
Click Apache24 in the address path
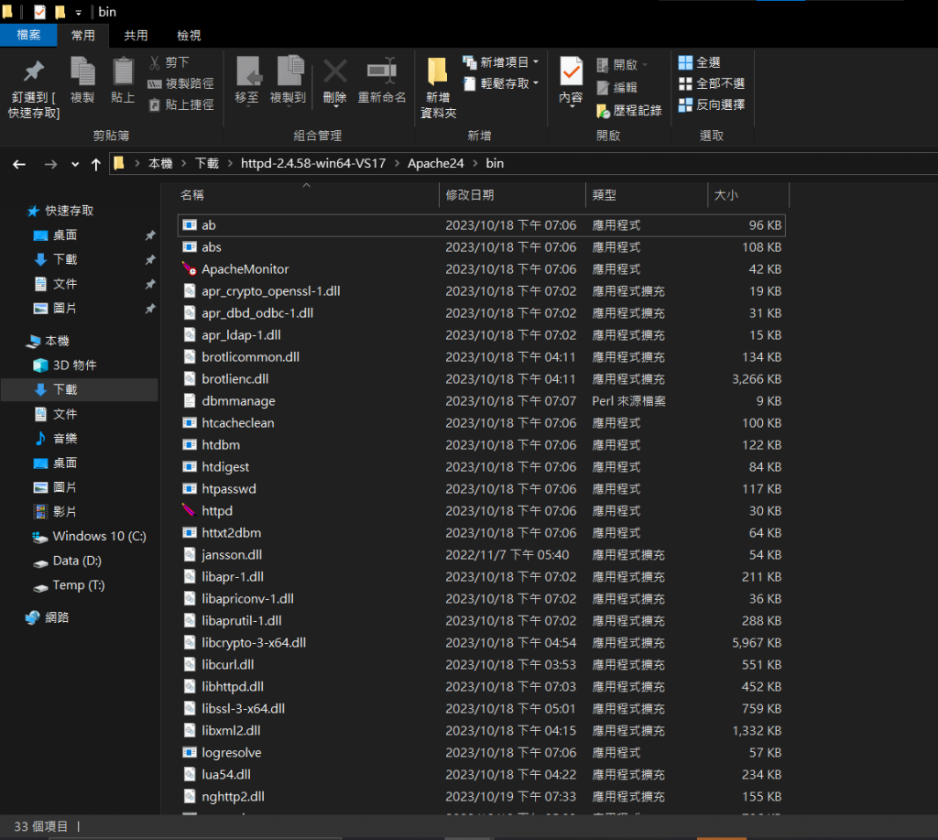435,163
